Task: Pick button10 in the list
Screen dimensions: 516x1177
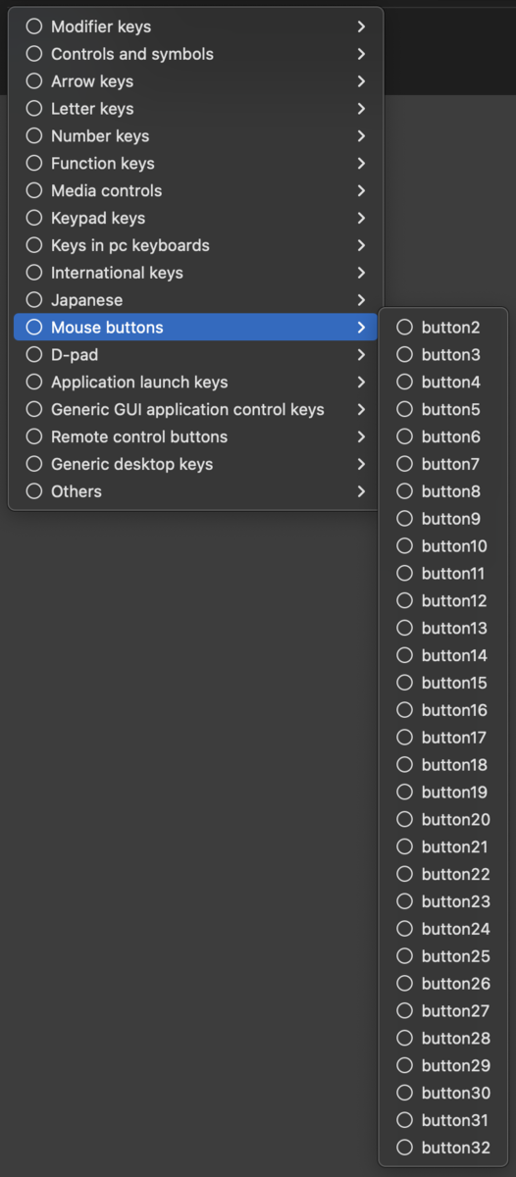Action: click(x=443, y=546)
